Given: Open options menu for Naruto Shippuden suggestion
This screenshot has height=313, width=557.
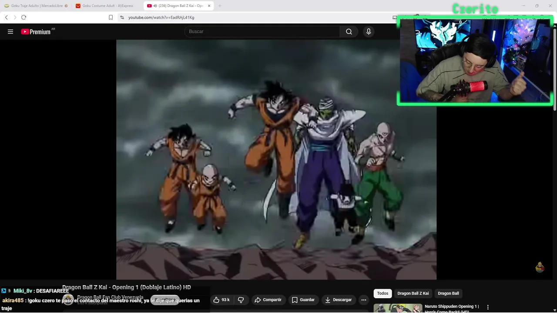Looking at the screenshot, I should tap(488, 307).
